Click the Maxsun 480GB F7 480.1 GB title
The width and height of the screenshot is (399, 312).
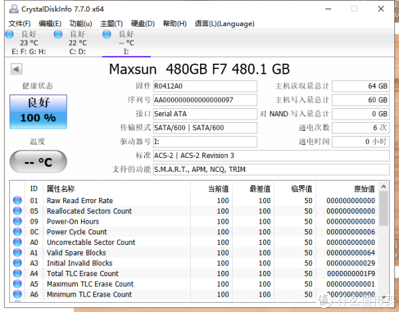point(199,69)
